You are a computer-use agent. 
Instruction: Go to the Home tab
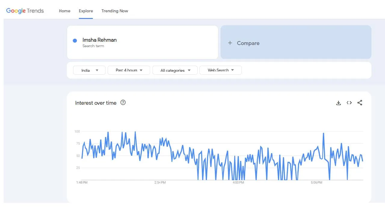pos(65,11)
